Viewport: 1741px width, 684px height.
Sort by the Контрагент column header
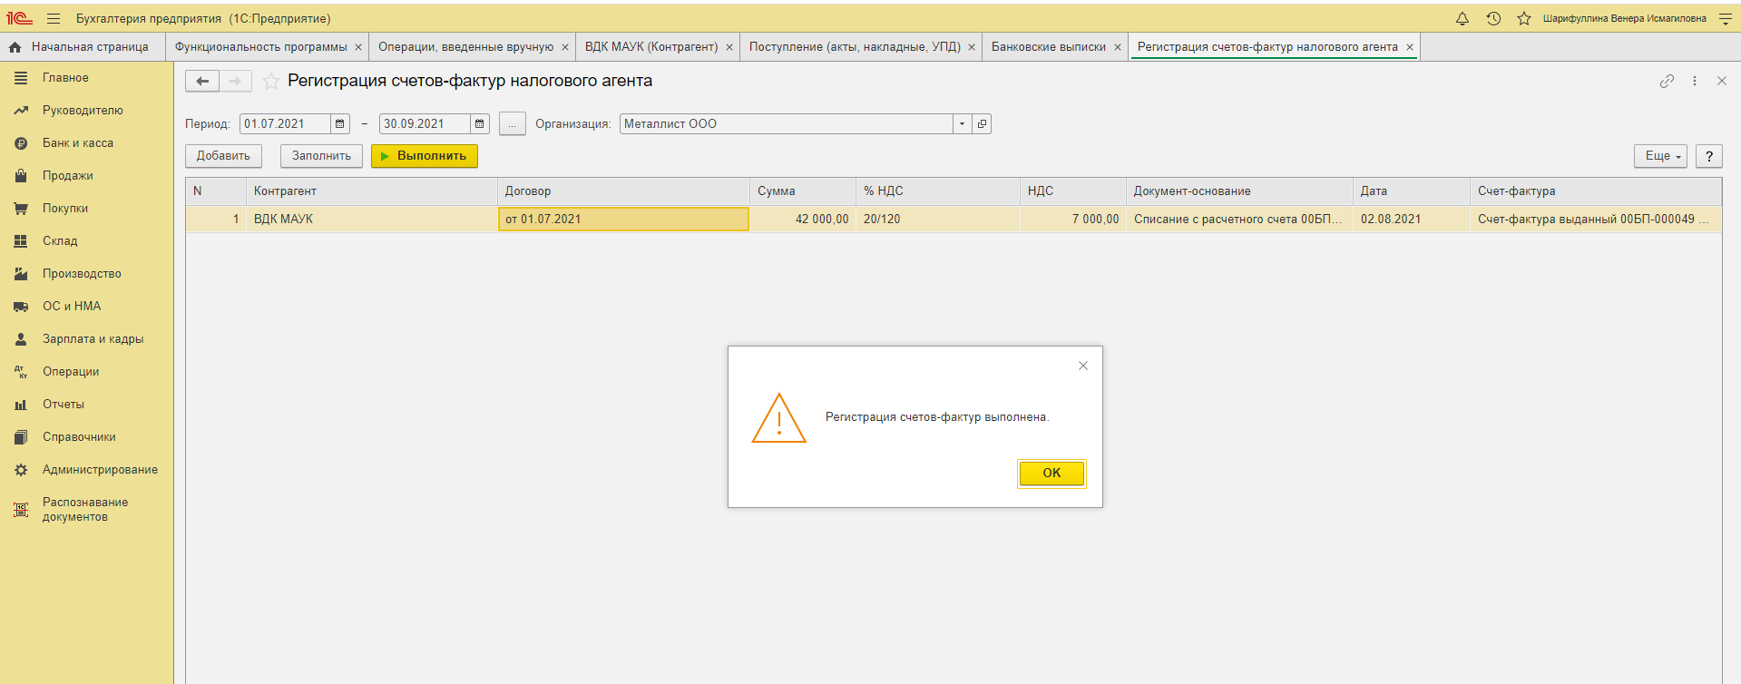coord(371,191)
